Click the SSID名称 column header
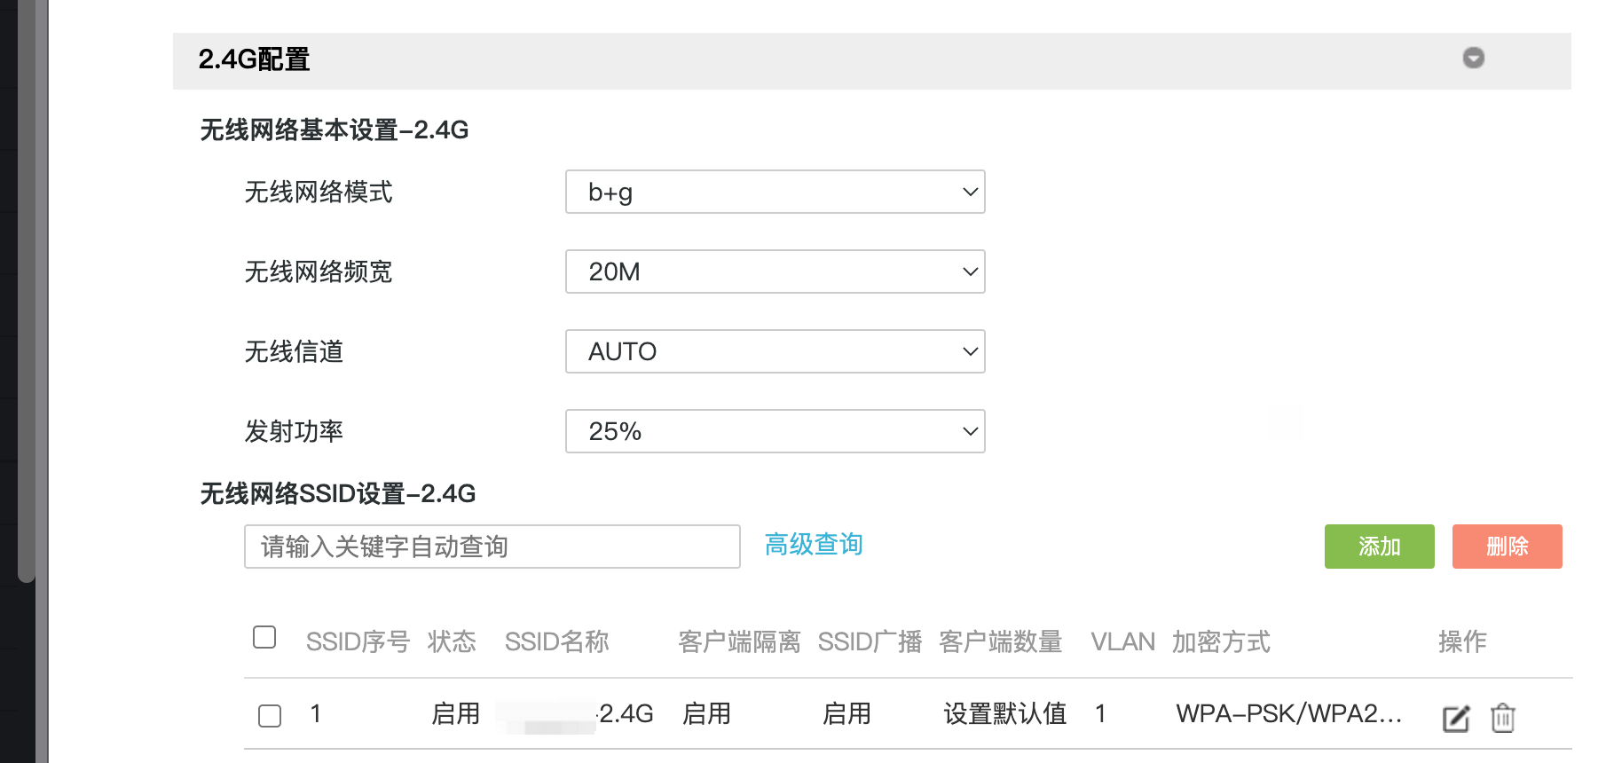 [556, 641]
